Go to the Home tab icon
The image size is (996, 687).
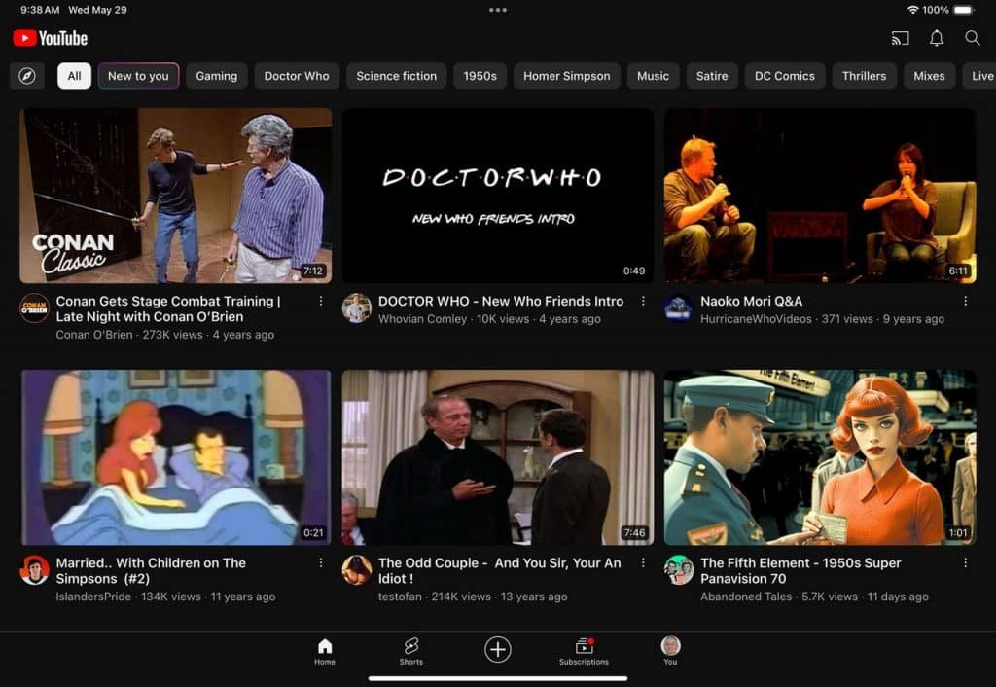click(x=325, y=651)
